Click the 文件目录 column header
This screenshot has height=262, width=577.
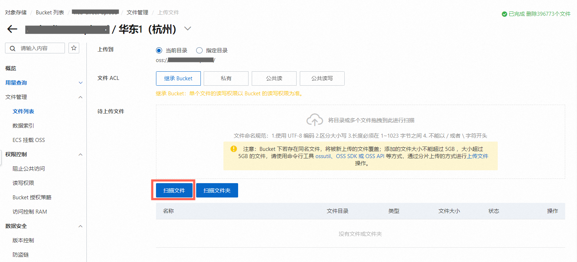point(337,211)
